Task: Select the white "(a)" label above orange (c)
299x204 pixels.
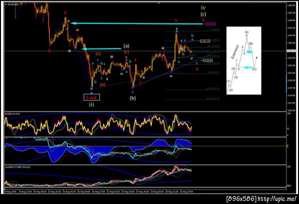Action: pyautogui.click(x=126, y=46)
